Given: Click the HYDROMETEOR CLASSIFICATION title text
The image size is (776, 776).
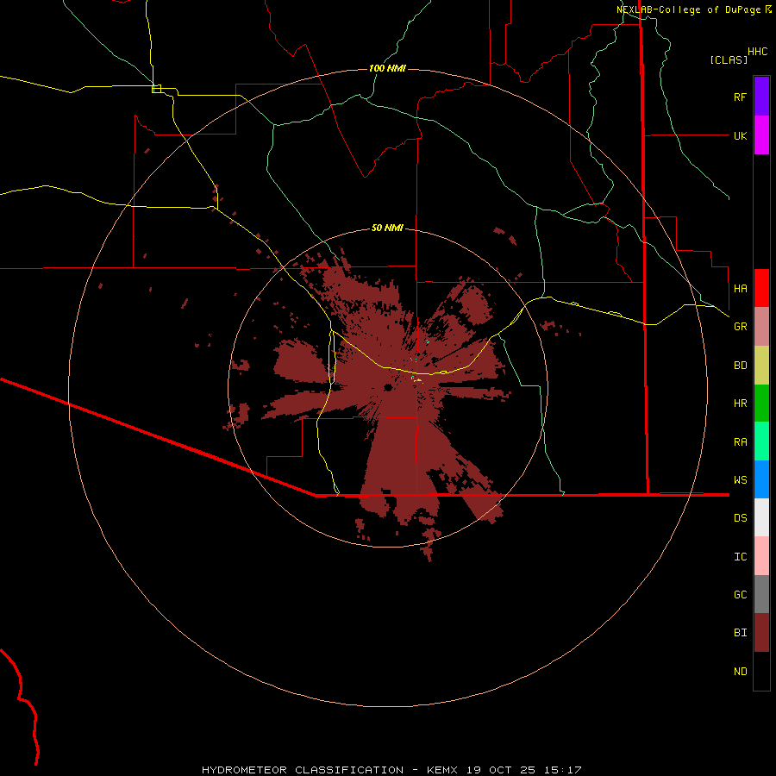Looking at the screenshot, I should (x=303, y=770).
